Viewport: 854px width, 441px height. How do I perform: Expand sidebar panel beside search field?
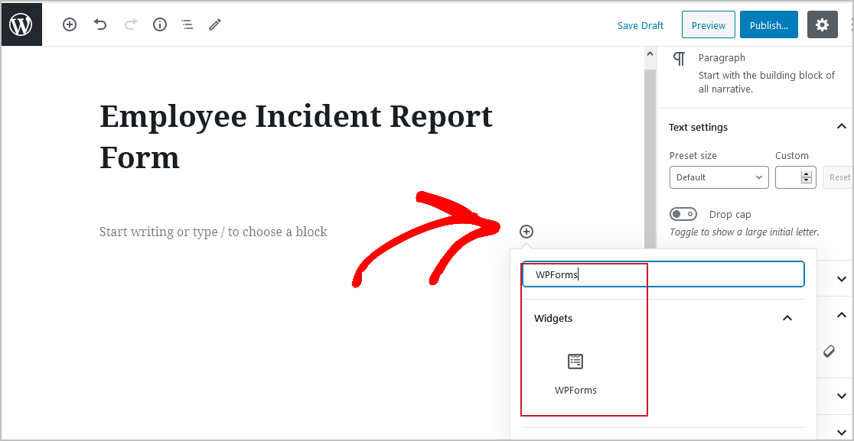pyautogui.click(x=842, y=279)
